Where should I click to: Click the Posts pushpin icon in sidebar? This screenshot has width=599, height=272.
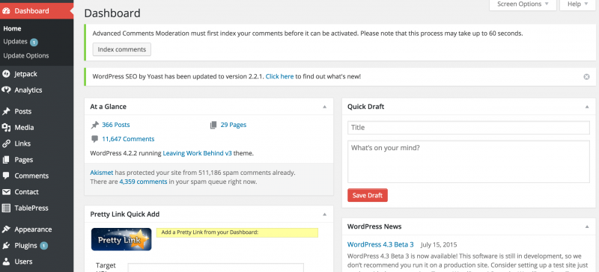point(6,111)
